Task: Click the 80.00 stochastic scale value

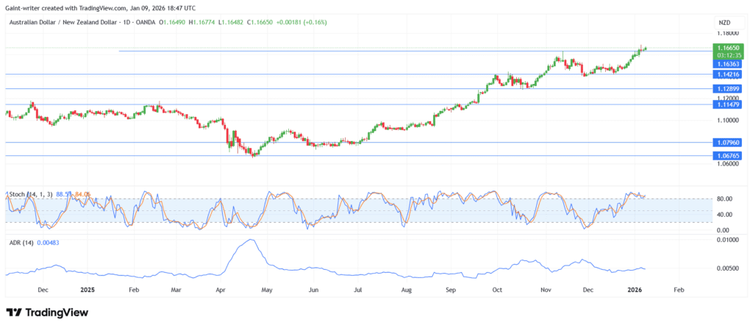Action: coord(724,199)
